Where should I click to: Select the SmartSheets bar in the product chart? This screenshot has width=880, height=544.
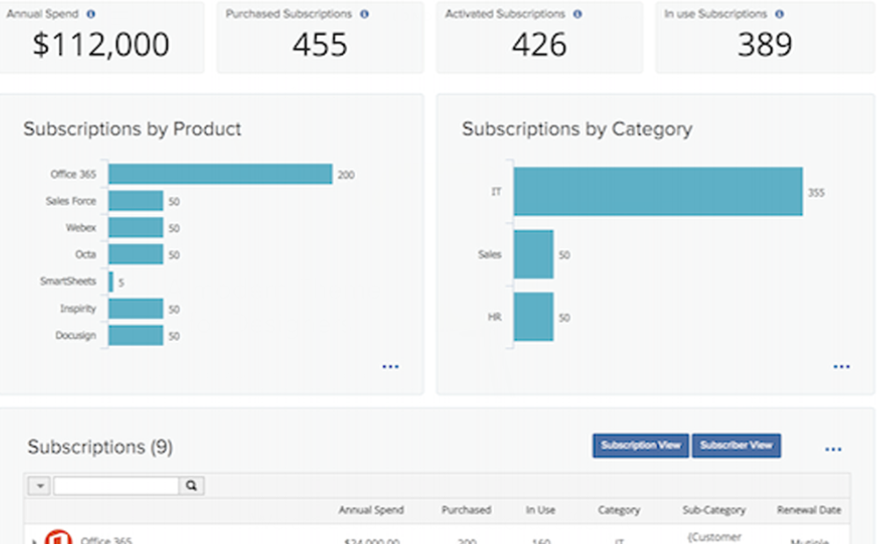[109, 281]
